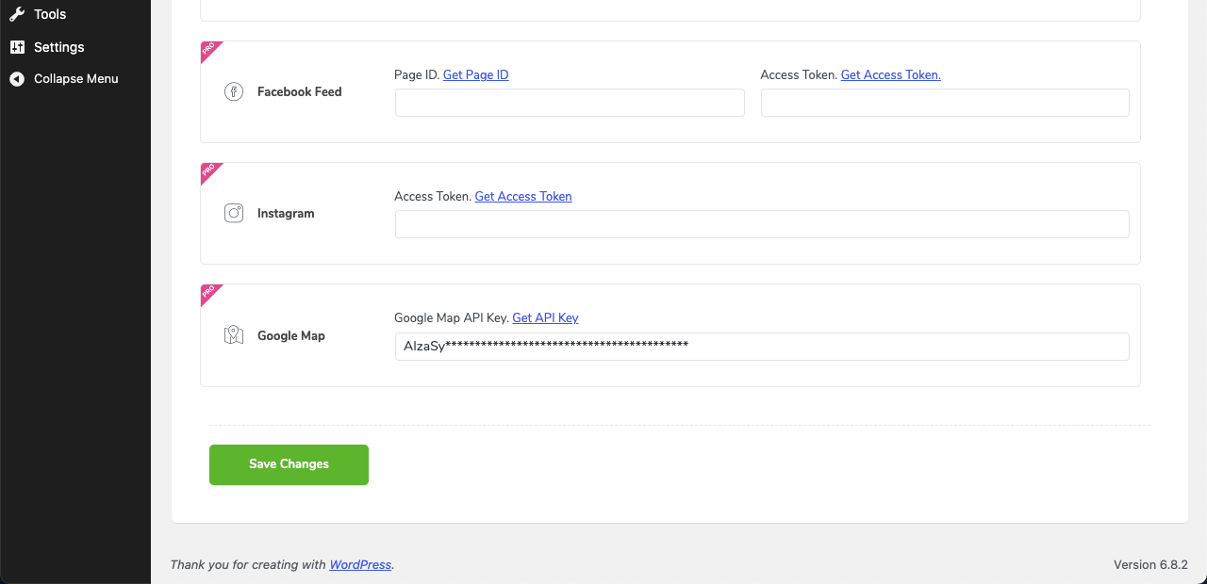The width and height of the screenshot is (1207, 584).
Task: Click the Collapse Menu arrow icon
Action: coord(17,79)
